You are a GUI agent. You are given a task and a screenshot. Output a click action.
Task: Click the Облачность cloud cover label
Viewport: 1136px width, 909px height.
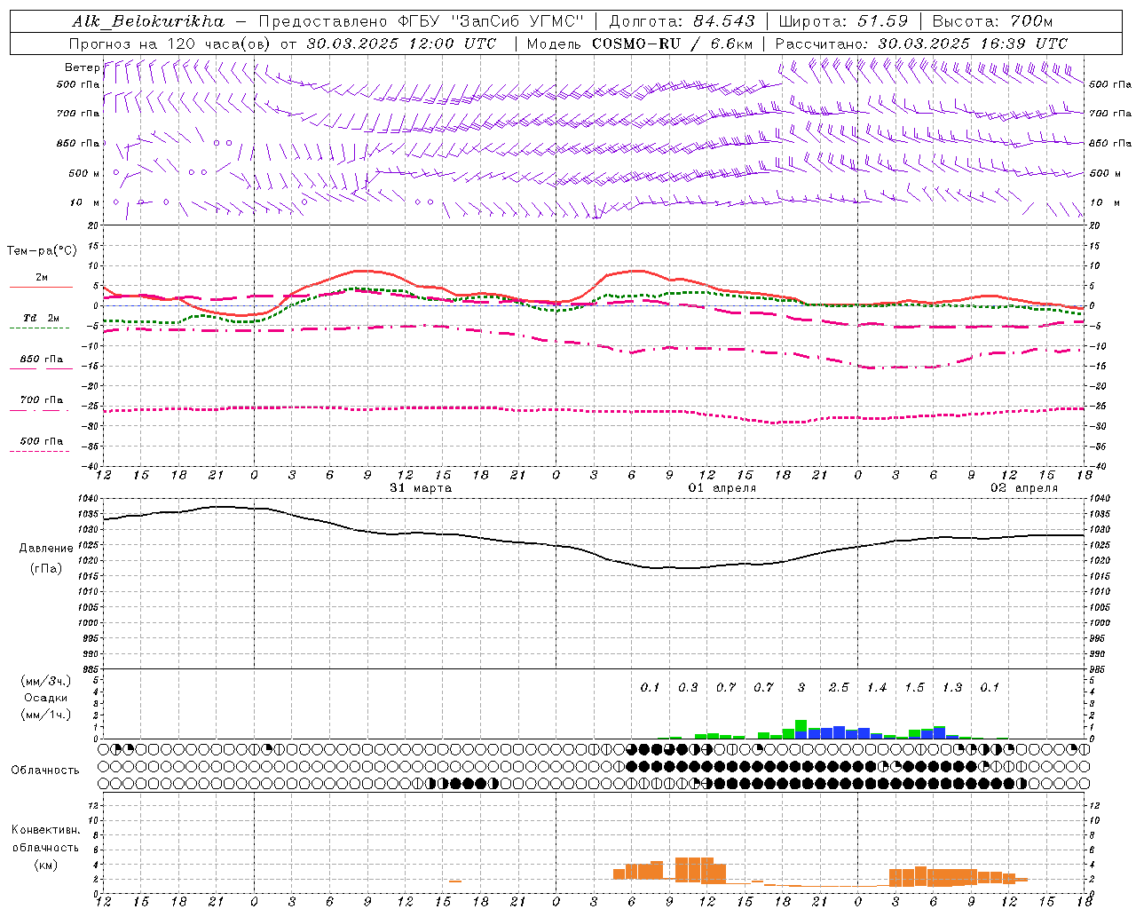click(x=45, y=770)
